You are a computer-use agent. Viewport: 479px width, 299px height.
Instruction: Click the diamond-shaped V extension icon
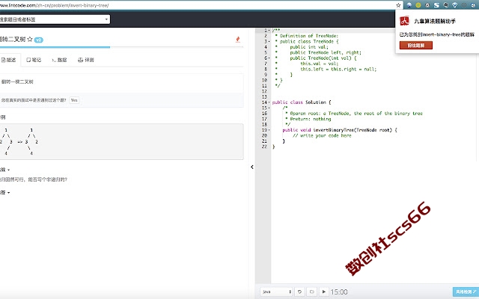(x=454, y=5)
